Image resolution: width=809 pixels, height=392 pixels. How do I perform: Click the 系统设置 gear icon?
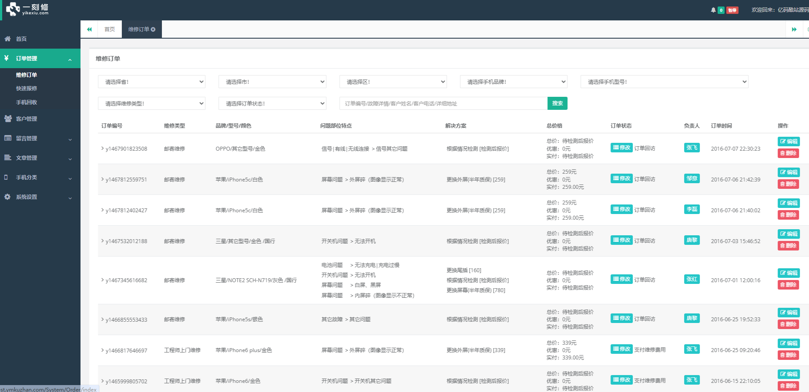pos(7,197)
